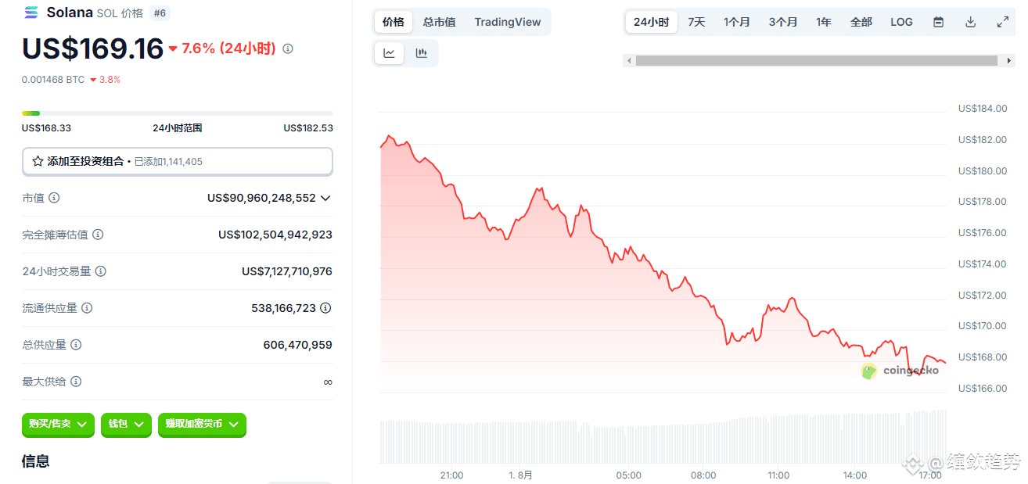Expand chart to fullscreen
The height and width of the screenshot is (484, 1028).
point(1002,22)
